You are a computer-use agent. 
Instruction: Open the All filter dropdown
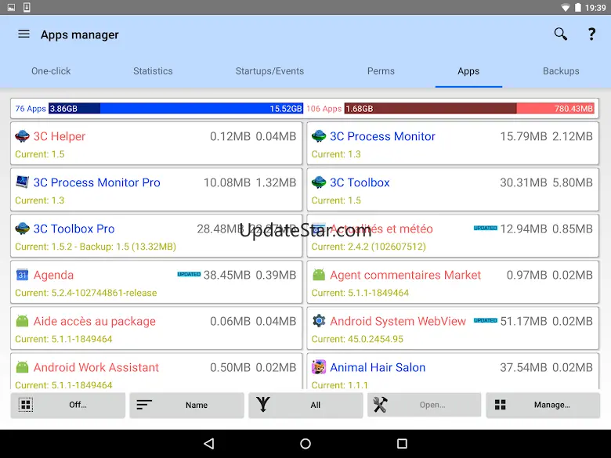(x=305, y=405)
